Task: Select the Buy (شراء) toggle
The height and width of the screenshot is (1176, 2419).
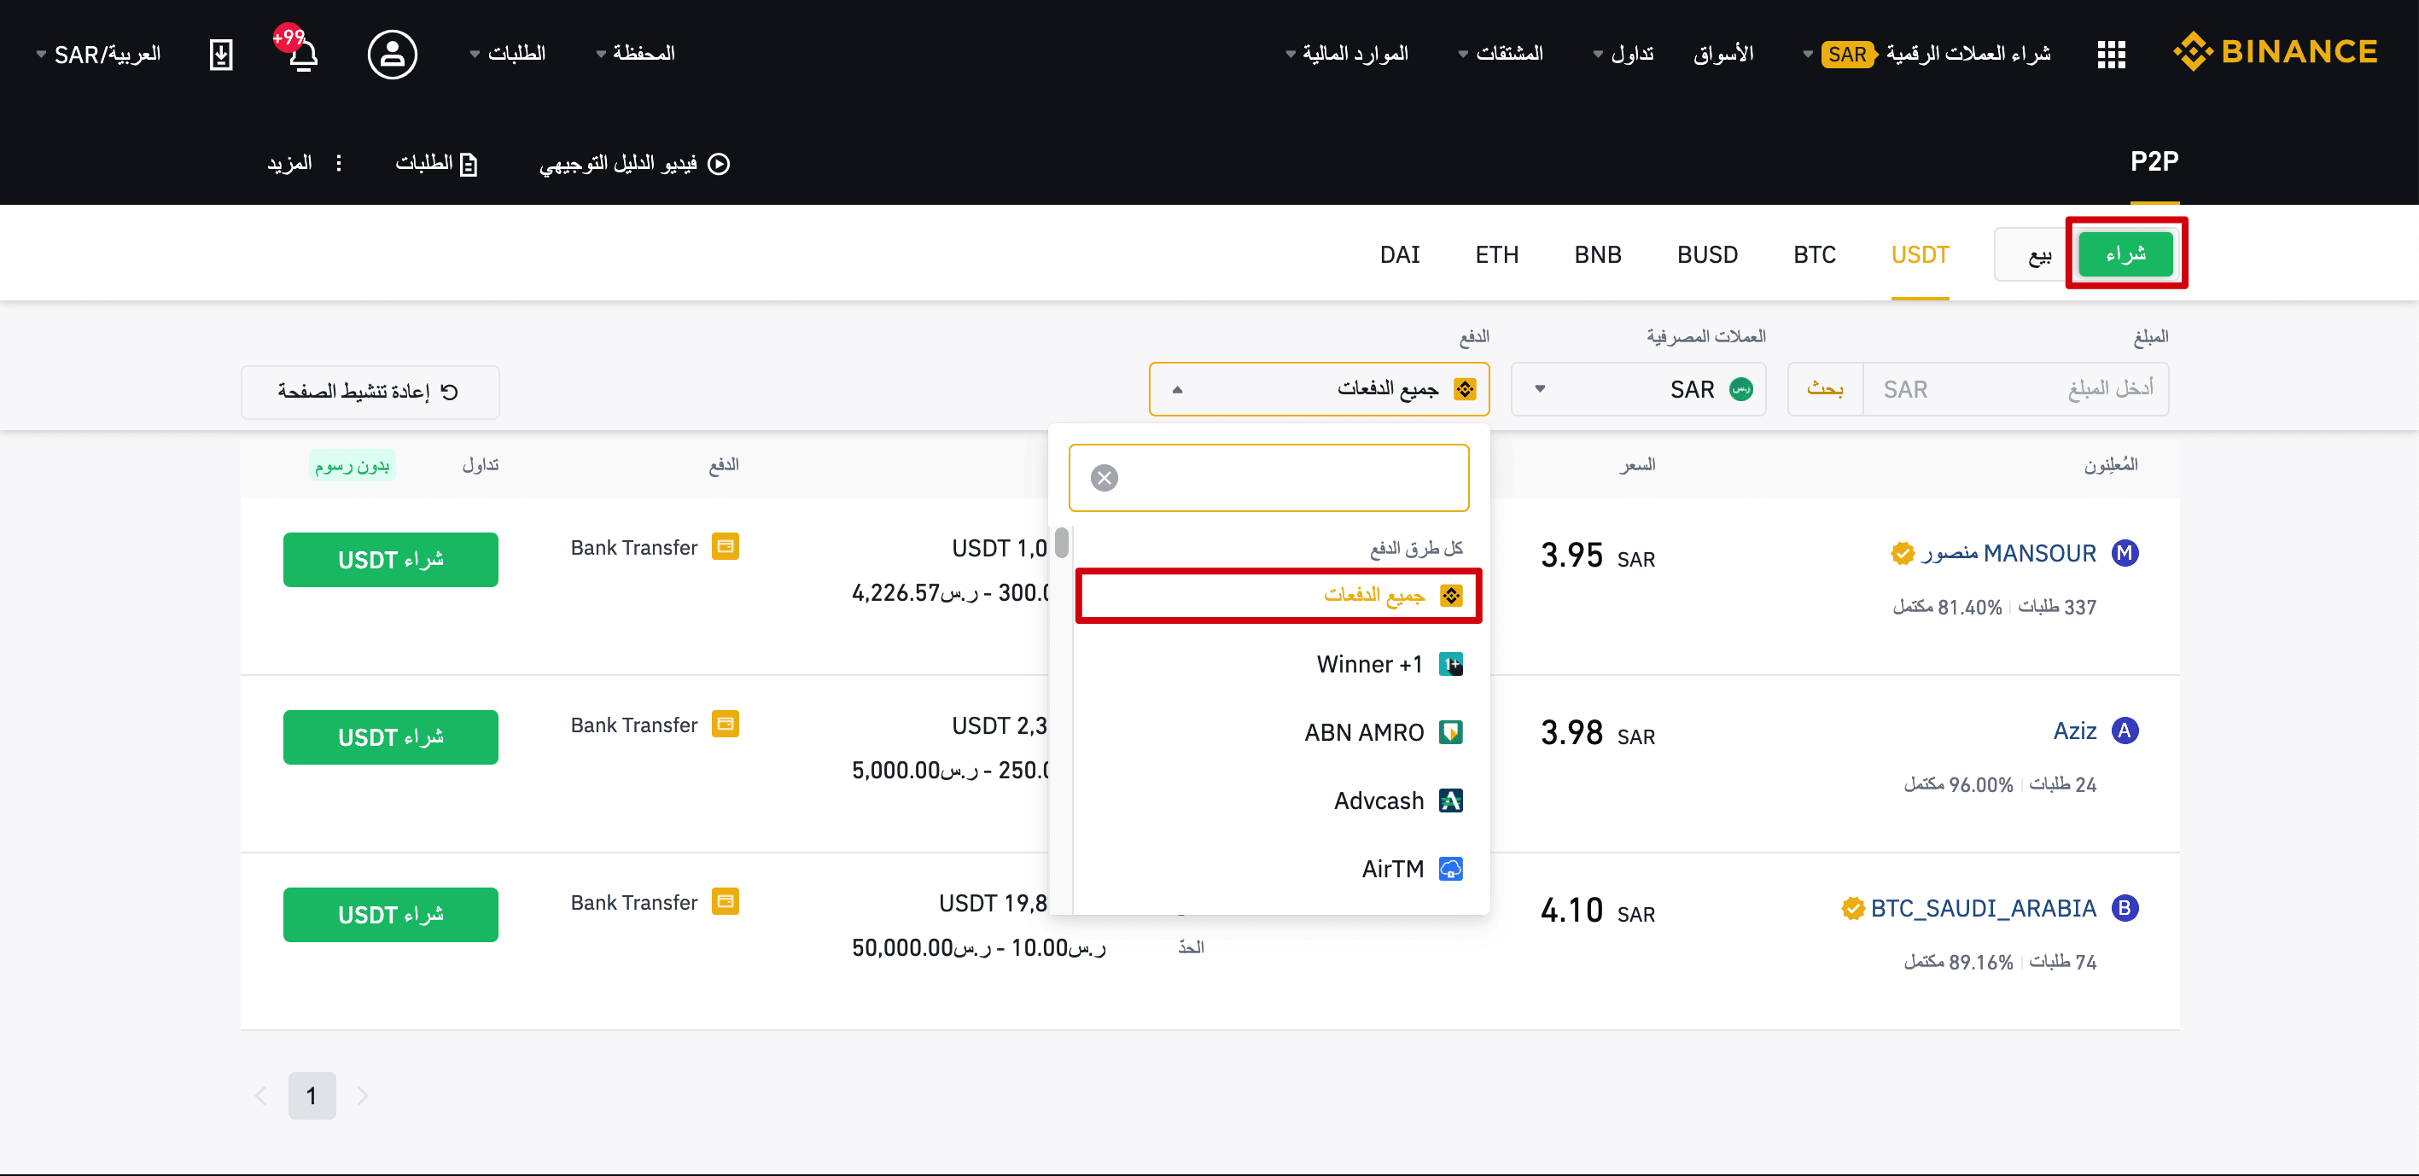Action: tap(2125, 253)
